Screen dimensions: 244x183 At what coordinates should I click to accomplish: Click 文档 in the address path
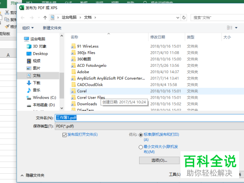click(88, 18)
